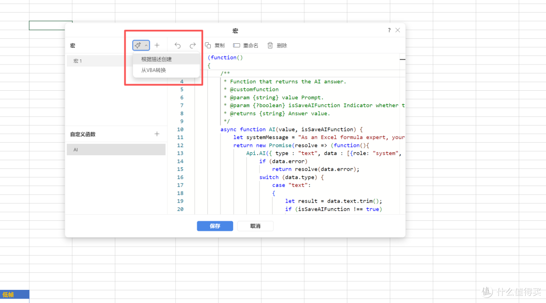Redo the edit in macro editor
This screenshot has height=303, width=546.
coord(193,45)
